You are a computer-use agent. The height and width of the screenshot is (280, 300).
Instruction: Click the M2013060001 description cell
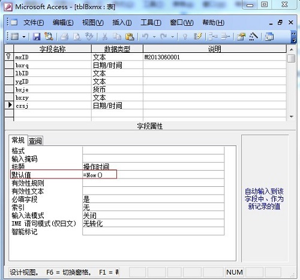[x=215, y=57]
